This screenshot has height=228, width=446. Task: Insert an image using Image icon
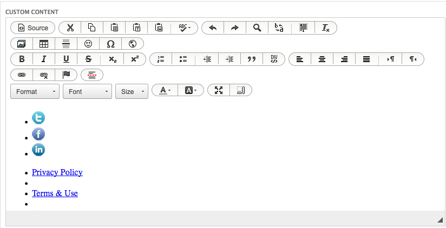point(22,44)
